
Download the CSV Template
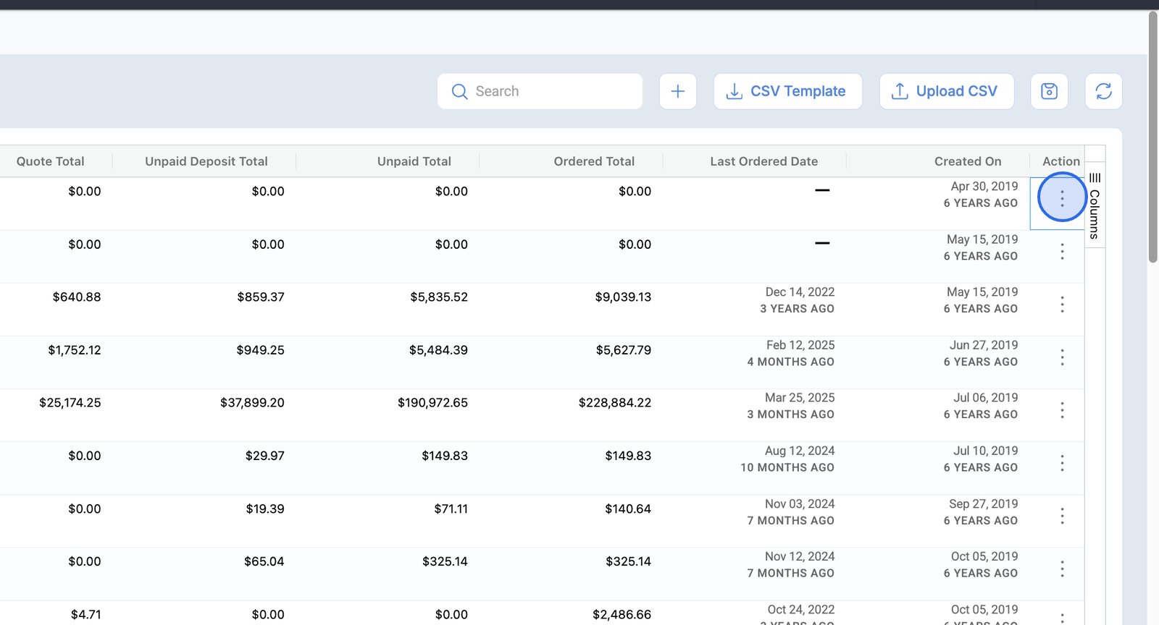click(787, 91)
